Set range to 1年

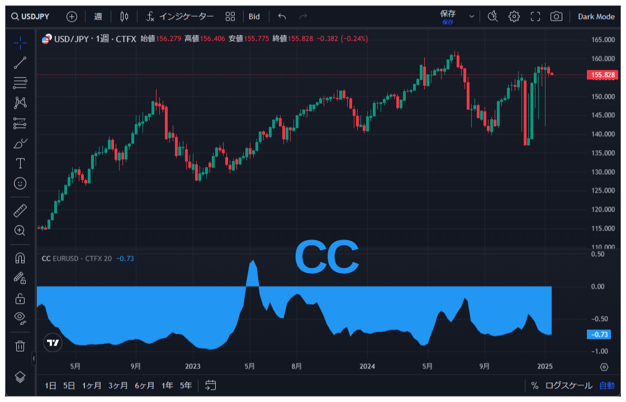click(167, 386)
